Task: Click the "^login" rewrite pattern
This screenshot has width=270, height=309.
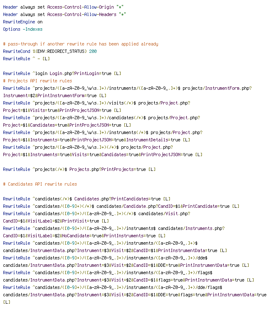Action: [x=40, y=73]
